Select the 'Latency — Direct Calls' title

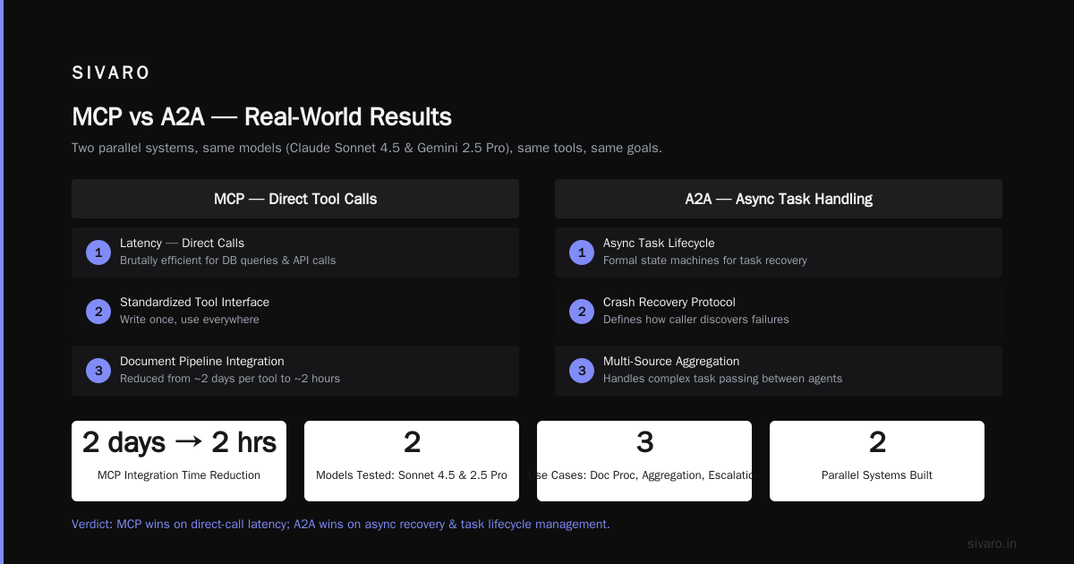coord(182,244)
